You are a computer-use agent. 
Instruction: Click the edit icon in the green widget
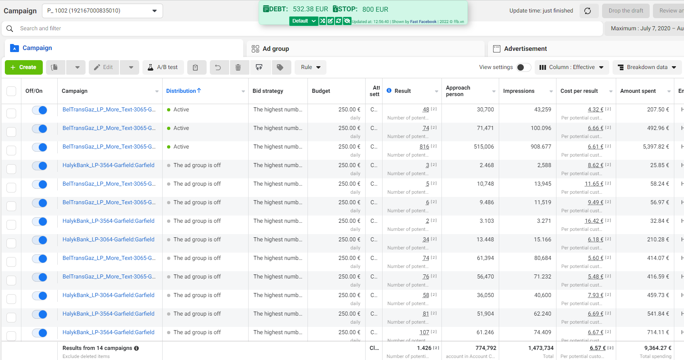(330, 21)
